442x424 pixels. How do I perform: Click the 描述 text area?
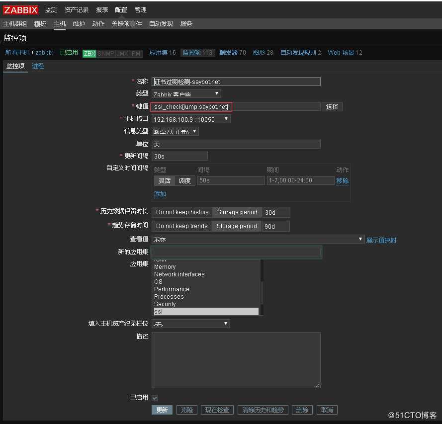(236, 360)
